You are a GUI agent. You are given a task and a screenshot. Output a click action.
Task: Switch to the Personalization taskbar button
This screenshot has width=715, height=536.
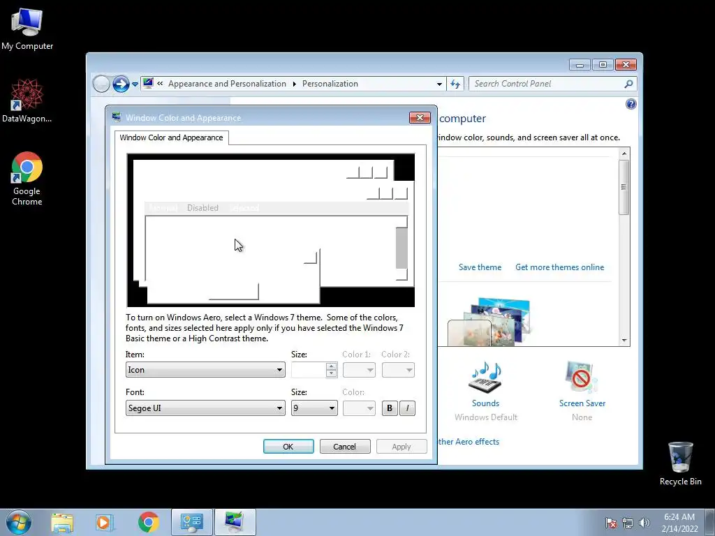(x=235, y=522)
